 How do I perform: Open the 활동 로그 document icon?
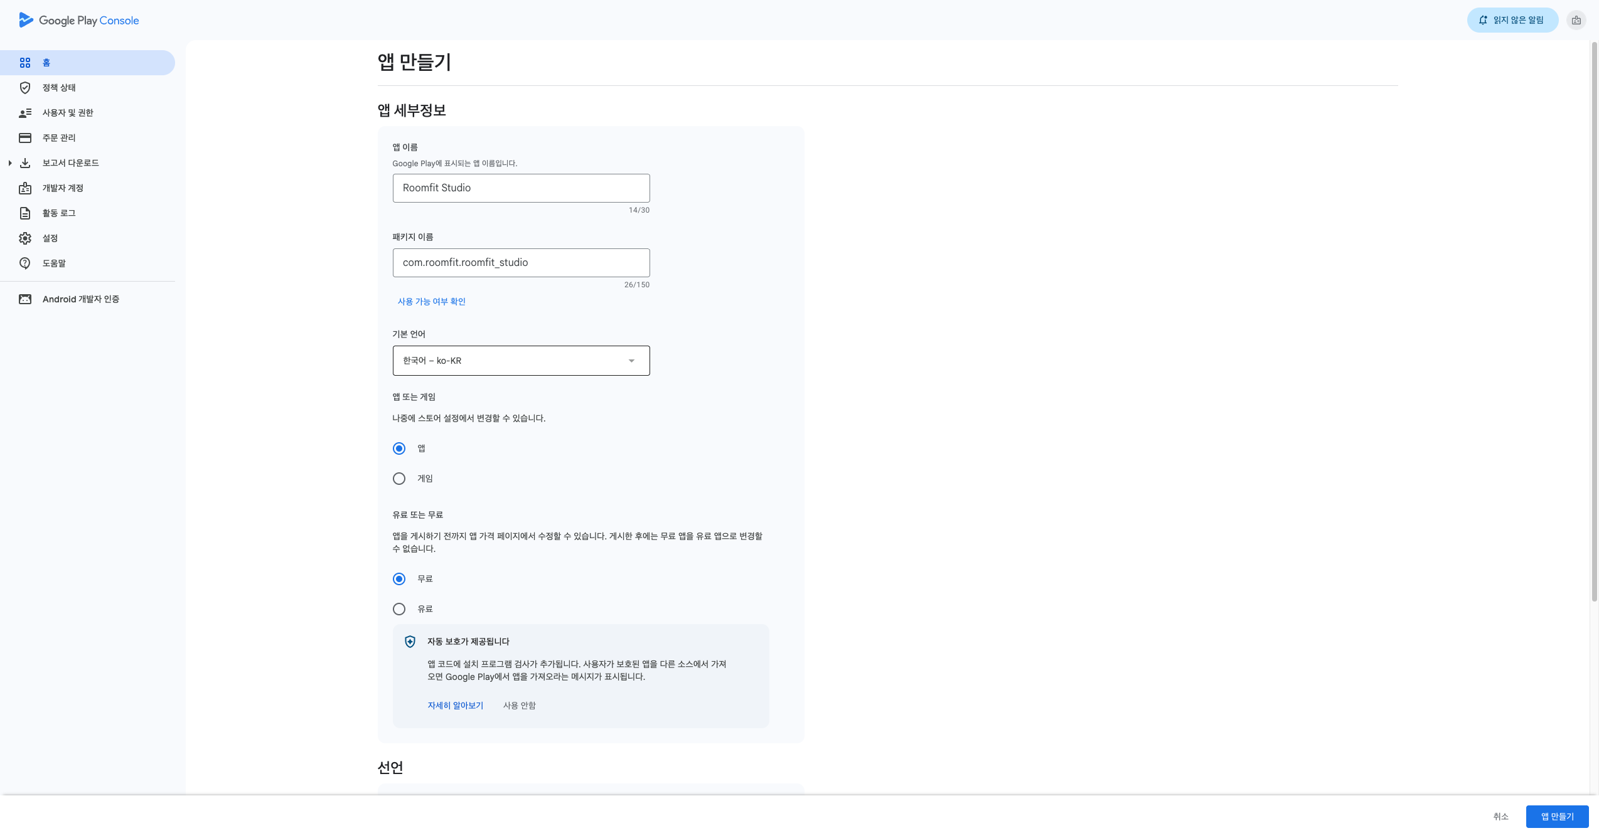pyautogui.click(x=25, y=213)
